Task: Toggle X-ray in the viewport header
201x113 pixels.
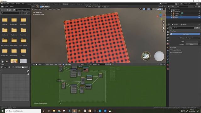Action: pos(153,9)
